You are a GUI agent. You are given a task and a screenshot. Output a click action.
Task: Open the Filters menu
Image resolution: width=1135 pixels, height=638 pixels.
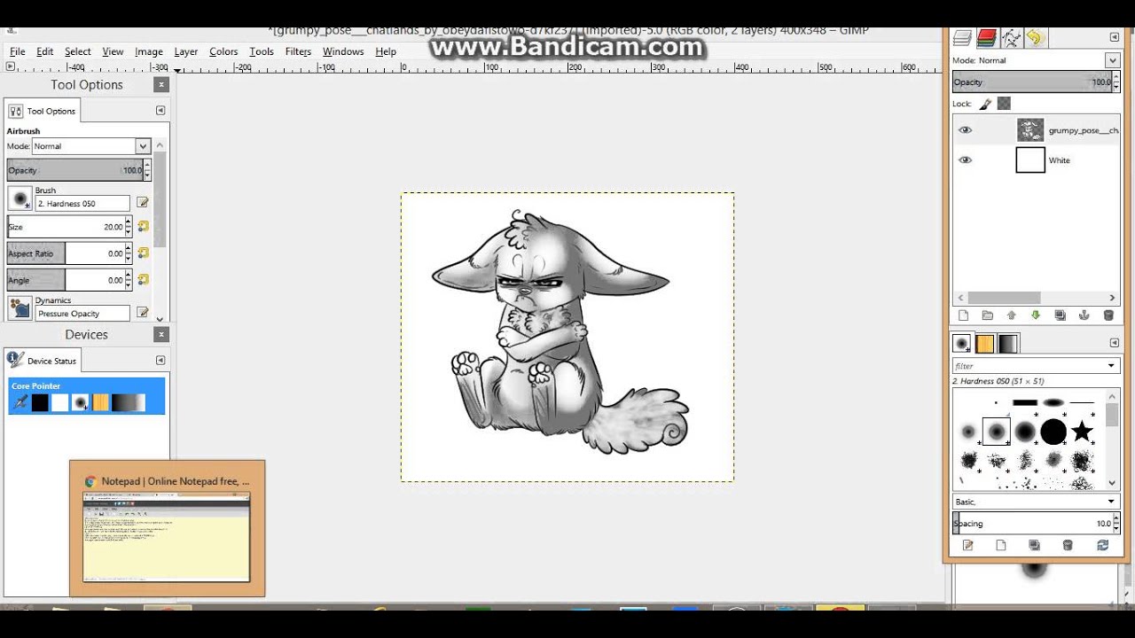298,51
